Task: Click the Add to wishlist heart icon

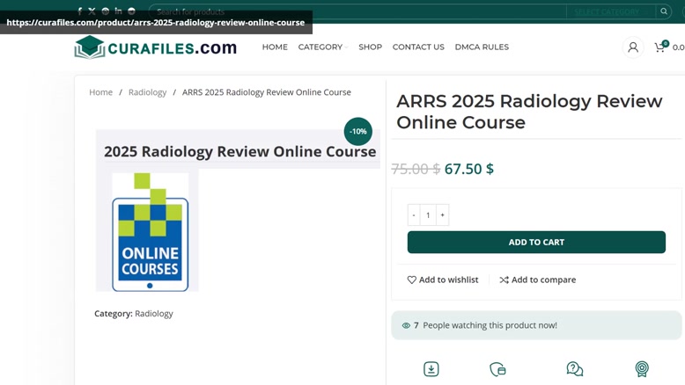Action: 411,280
